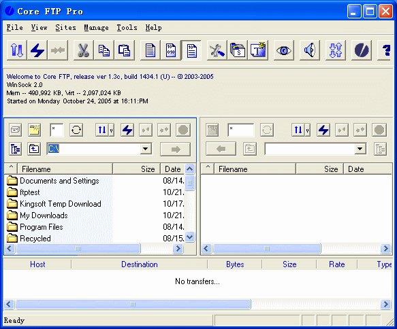Click the caret sort toggle in local header

[x=11, y=169]
